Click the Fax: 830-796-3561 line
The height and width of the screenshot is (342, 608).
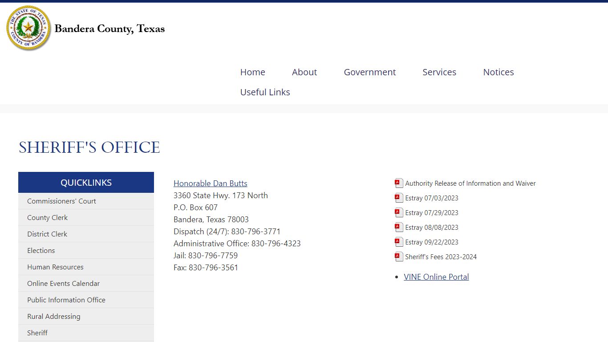coord(206,268)
